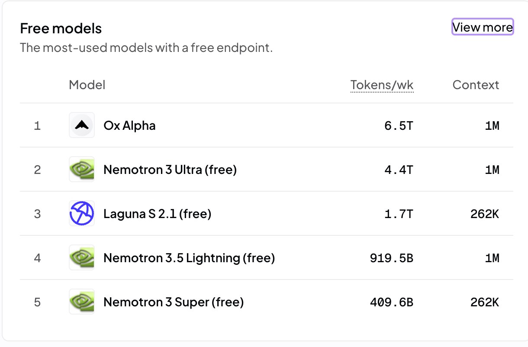Click the 6.5T tokens value
The width and height of the screenshot is (528, 347).
(x=399, y=126)
